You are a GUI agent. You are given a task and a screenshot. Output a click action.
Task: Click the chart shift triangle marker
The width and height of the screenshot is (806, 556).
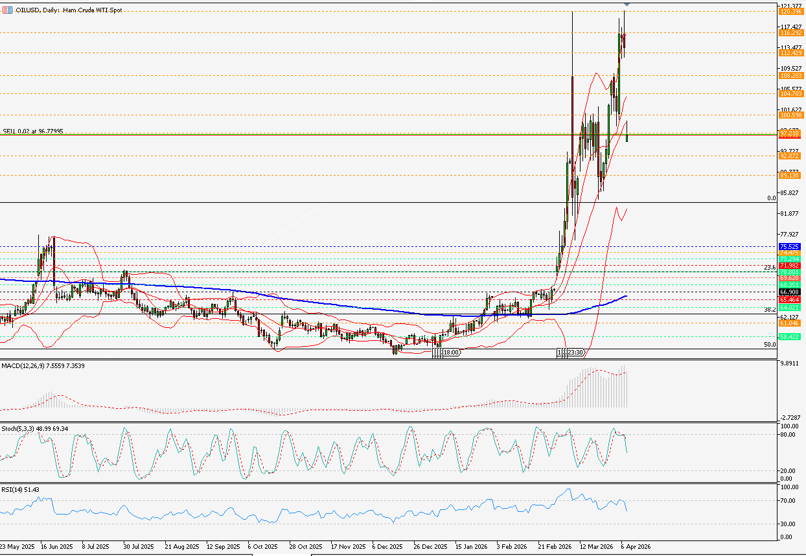click(x=627, y=5)
